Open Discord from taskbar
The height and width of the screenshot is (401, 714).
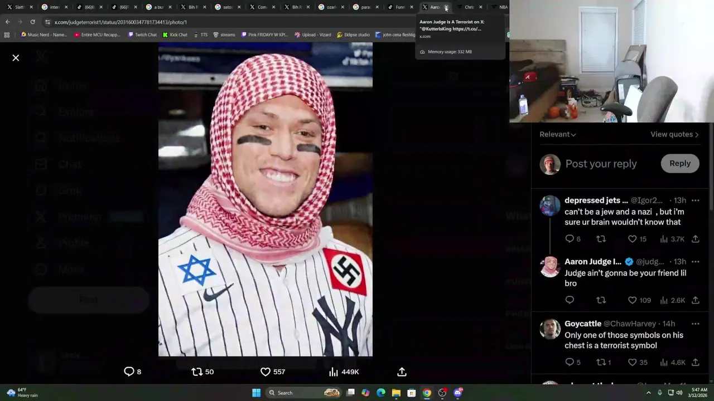pyautogui.click(x=458, y=393)
